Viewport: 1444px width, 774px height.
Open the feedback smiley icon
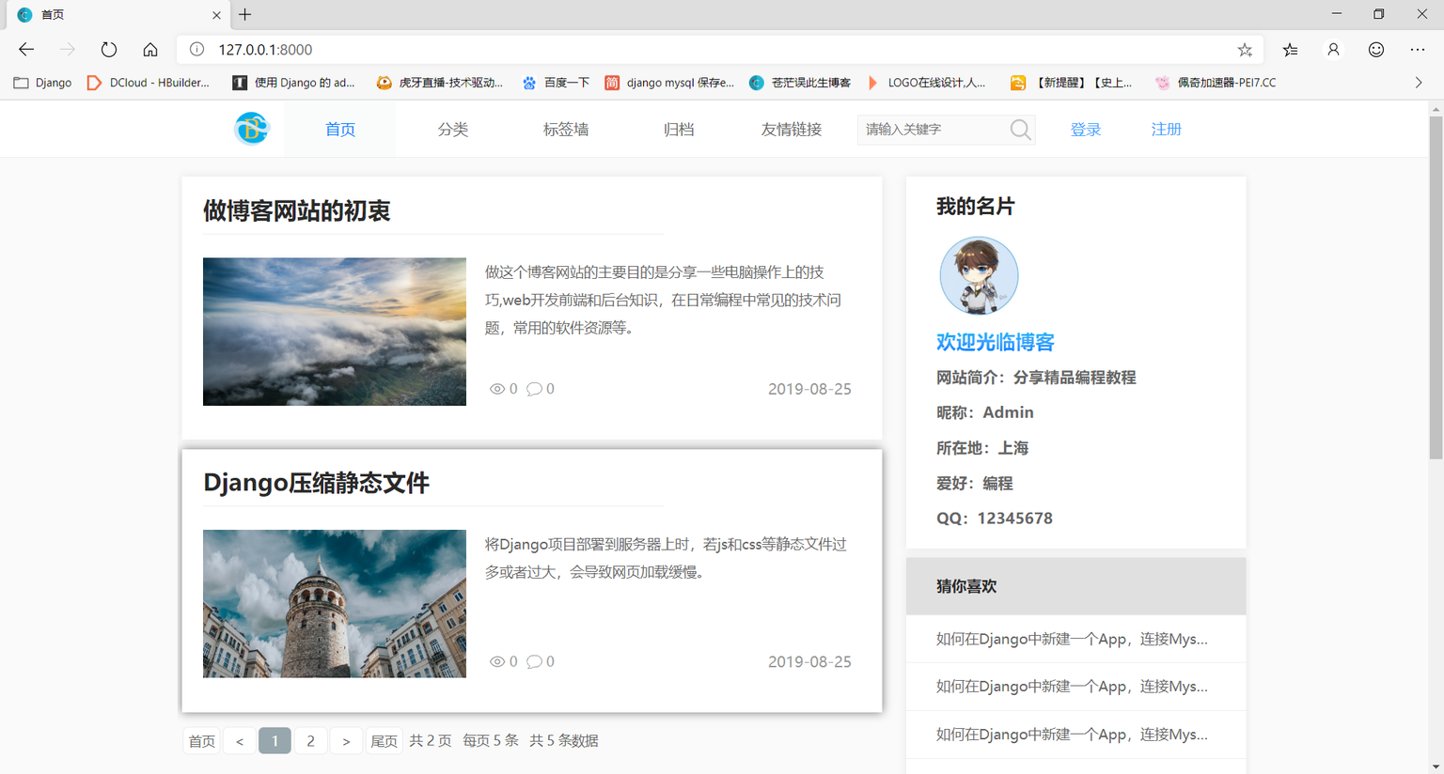[x=1376, y=50]
